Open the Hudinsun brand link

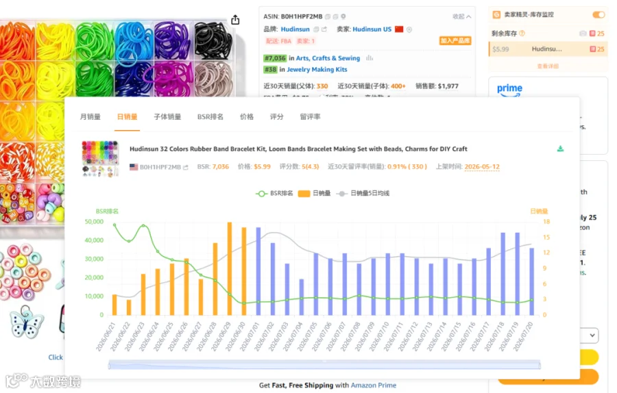click(x=295, y=29)
